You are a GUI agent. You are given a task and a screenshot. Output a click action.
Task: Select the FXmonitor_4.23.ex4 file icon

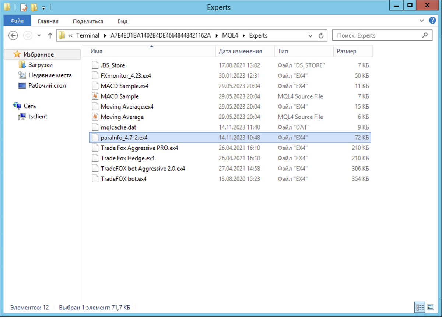point(95,76)
